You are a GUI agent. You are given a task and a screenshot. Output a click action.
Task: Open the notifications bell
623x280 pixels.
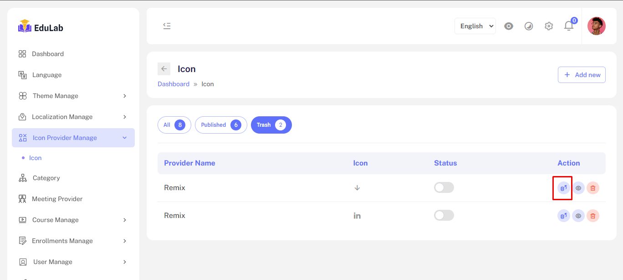click(569, 26)
